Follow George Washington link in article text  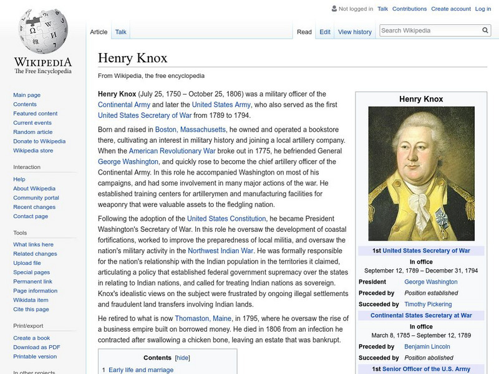point(128,161)
